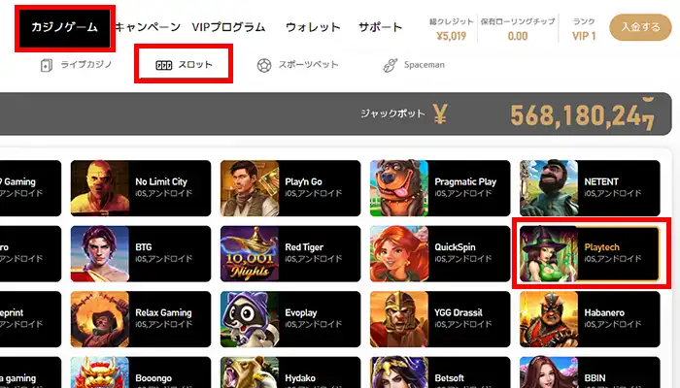The image size is (680, 388).
Task: Select the スポーツベット tab
Action: (x=297, y=65)
